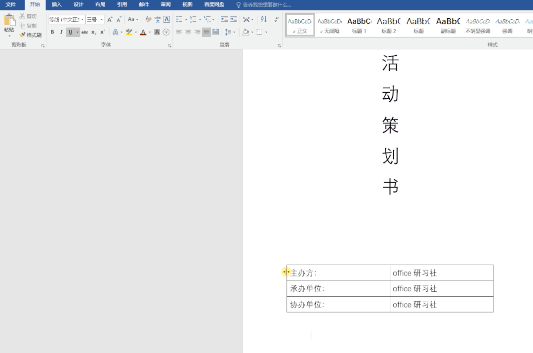
Task: Open the Phonetic Guide (wén) tool
Action: coord(158,19)
